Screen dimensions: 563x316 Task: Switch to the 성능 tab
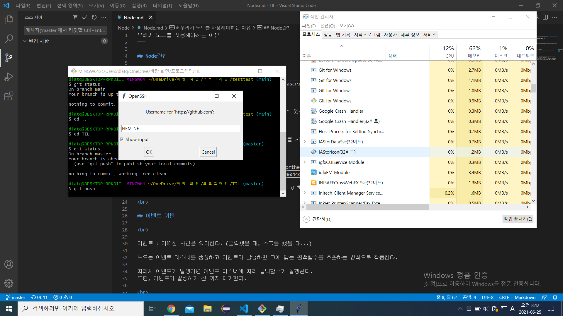pos(328,35)
